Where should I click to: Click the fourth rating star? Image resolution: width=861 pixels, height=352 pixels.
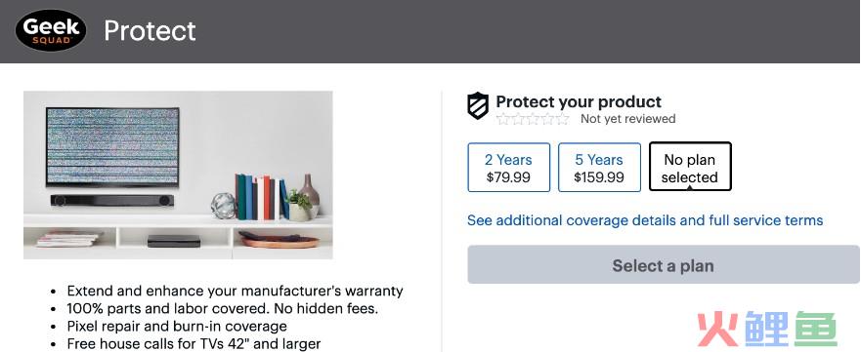[x=547, y=119]
